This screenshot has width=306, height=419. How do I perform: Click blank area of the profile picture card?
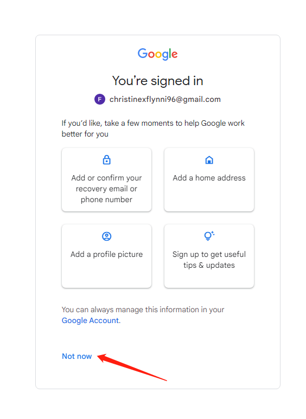(107, 274)
